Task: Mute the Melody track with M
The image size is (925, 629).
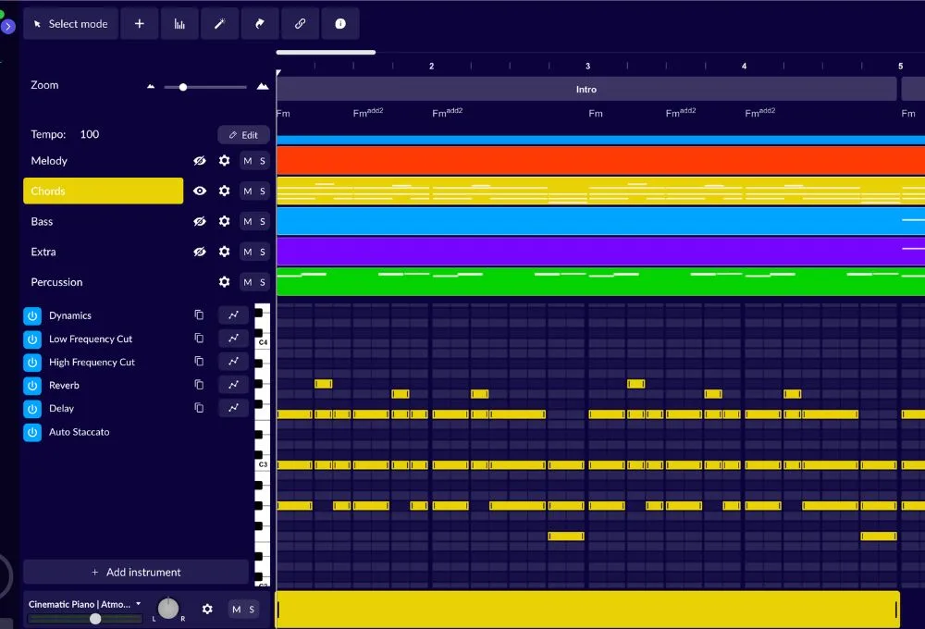Action: click(248, 161)
